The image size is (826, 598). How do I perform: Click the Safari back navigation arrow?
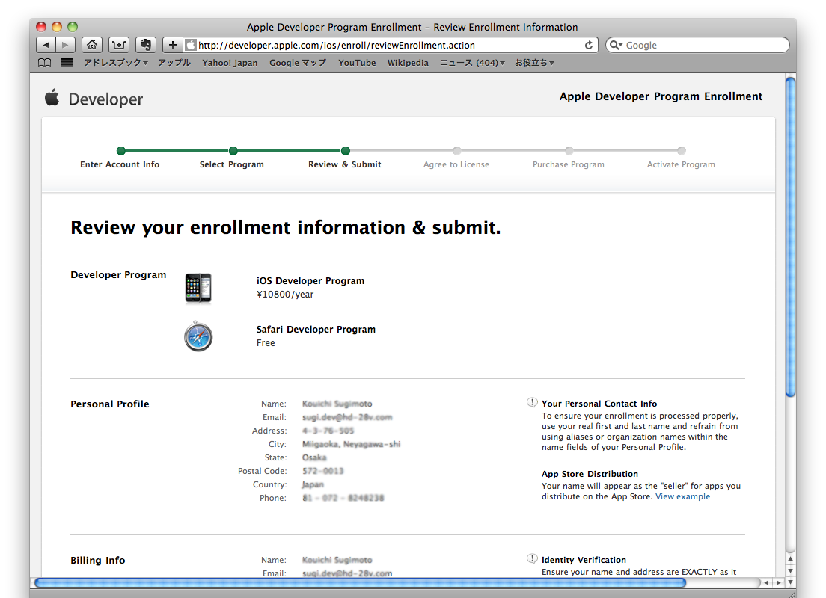(46, 45)
